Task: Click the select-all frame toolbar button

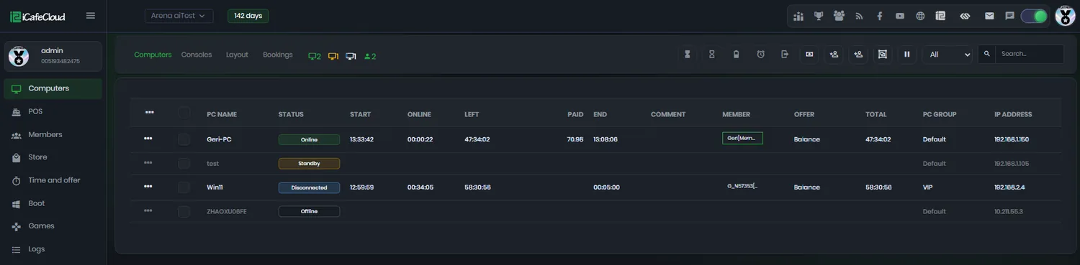Action: tap(883, 54)
